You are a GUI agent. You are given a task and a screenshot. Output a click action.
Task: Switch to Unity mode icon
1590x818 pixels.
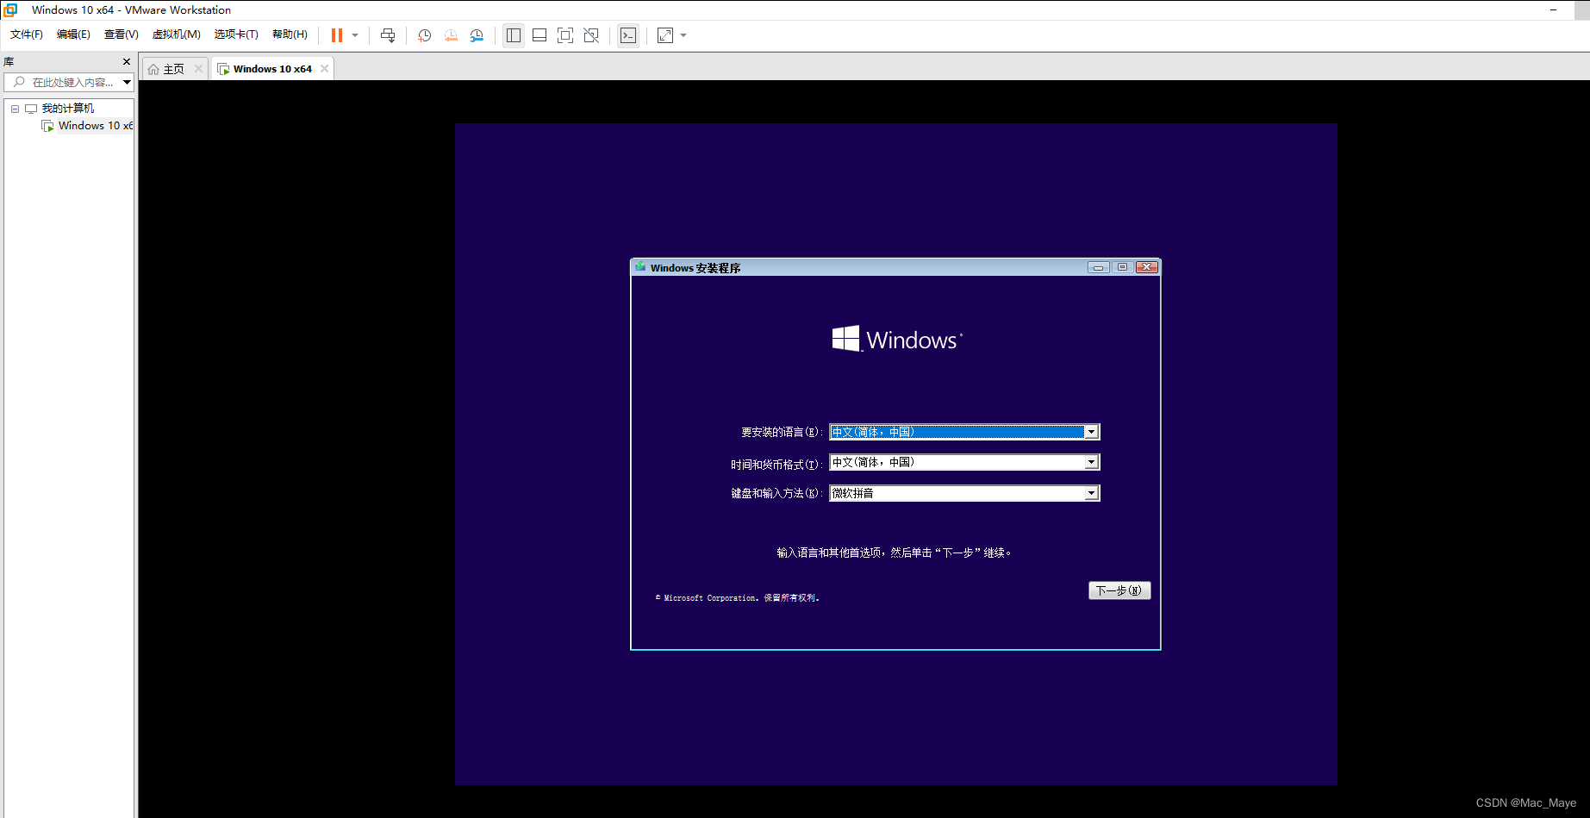591,35
